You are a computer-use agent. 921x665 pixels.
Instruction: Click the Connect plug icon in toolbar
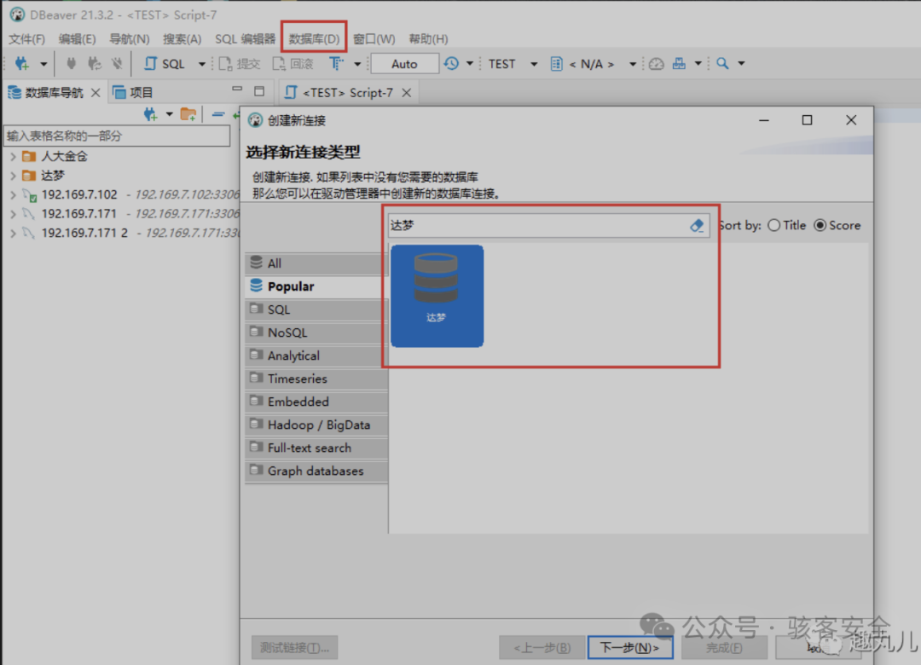click(x=71, y=63)
